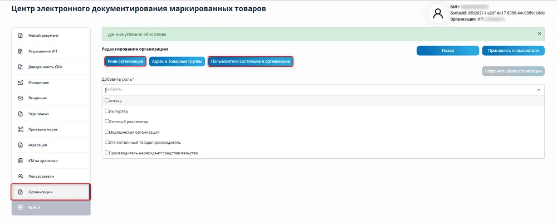Open the Черновики menu item

click(51, 114)
